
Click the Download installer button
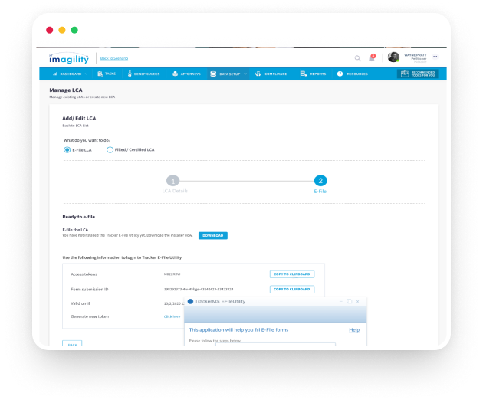point(213,235)
